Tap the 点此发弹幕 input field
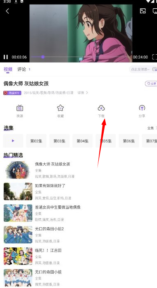The height and width of the screenshot is (288, 157). click(x=140, y=69)
